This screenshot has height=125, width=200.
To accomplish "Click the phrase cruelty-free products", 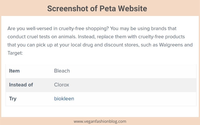I will click(x=161, y=36).
